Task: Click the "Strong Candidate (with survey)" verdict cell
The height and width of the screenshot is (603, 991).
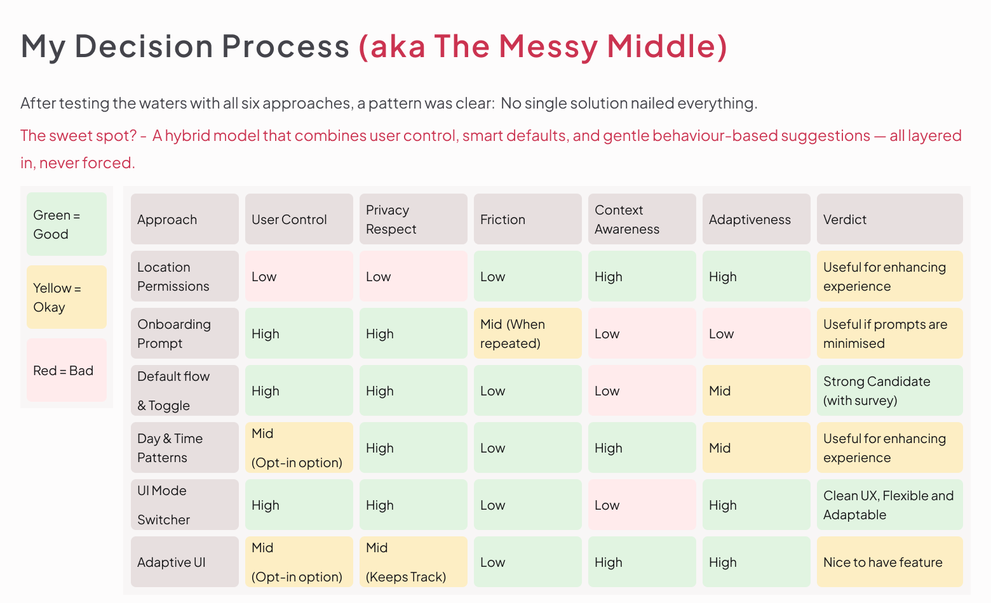Action: coord(889,390)
